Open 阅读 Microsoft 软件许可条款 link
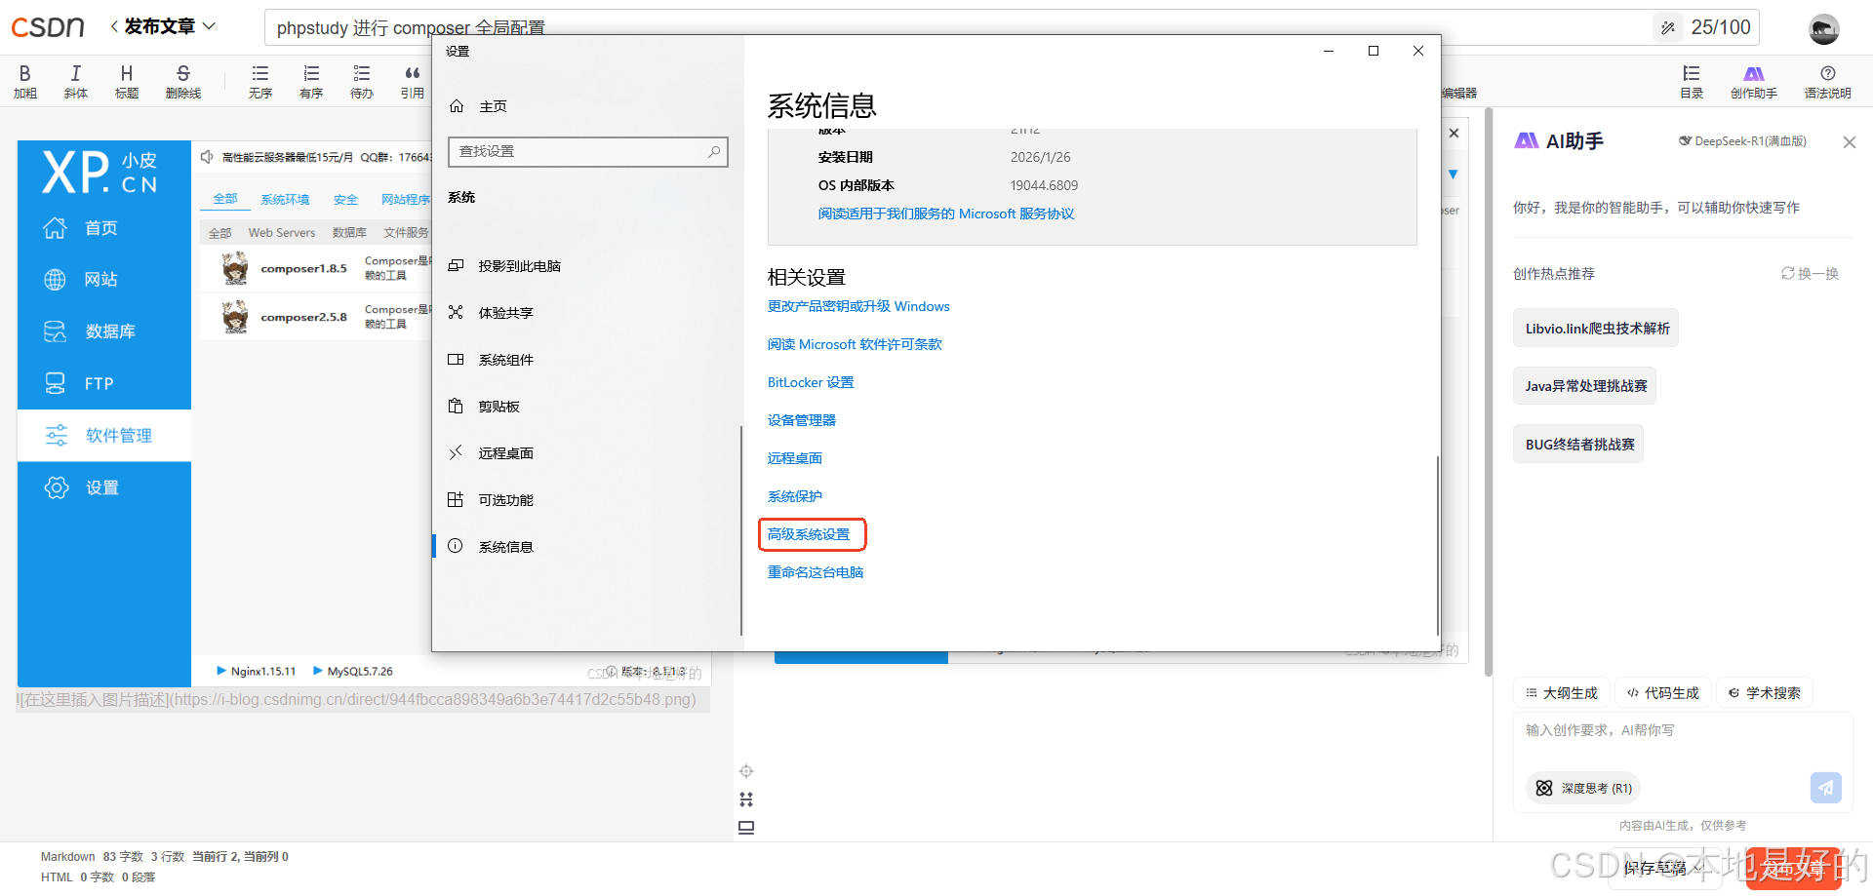Image resolution: width=1873 pixels, height=896 pixels. click(855, 344)
